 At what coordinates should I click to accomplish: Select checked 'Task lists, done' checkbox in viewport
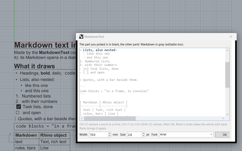[18, 107]
